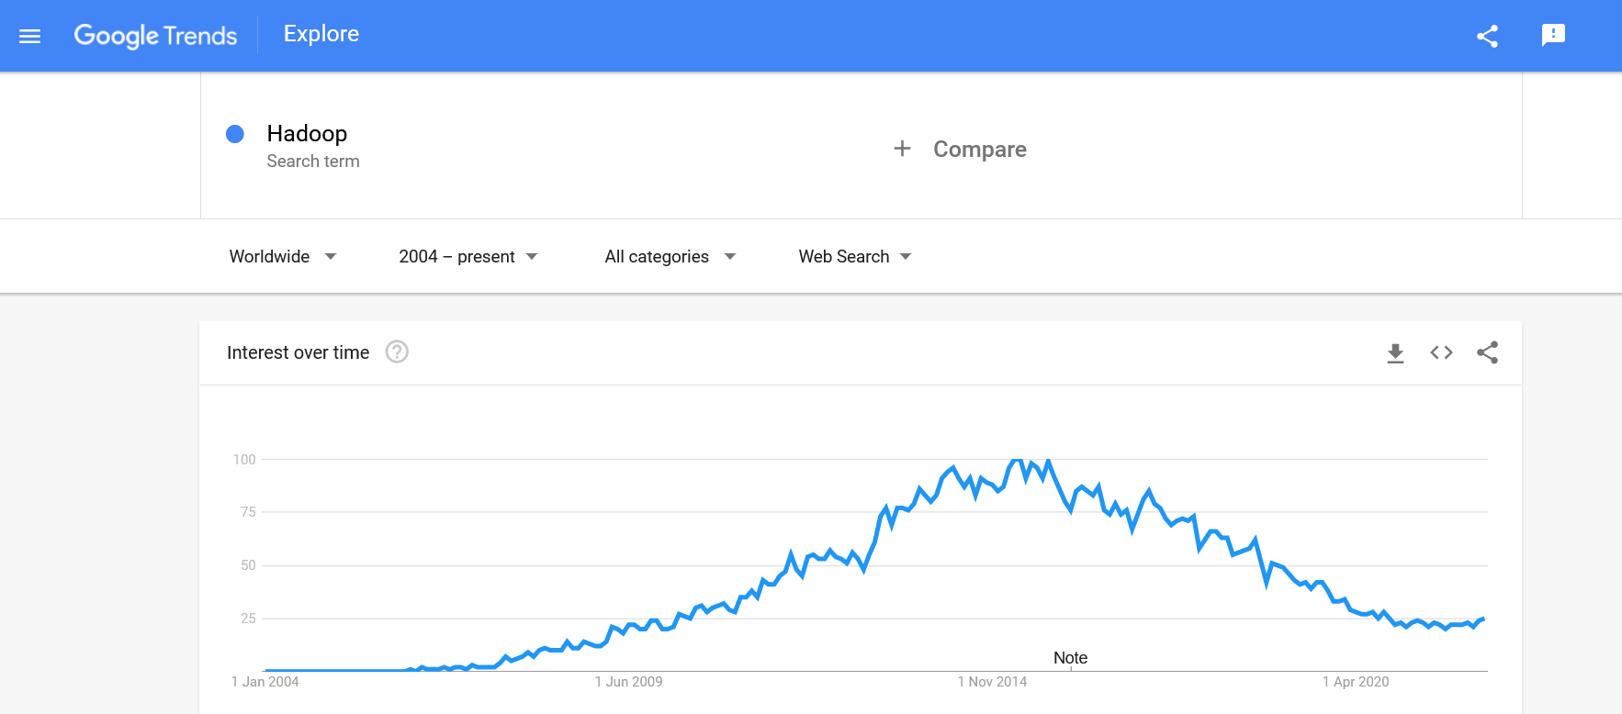Click the help icon next to Interest over time
This screenshot has height=714, width=1622.
(396, 351)
